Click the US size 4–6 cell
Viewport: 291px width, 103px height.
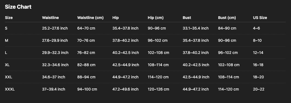coord(256,28)
